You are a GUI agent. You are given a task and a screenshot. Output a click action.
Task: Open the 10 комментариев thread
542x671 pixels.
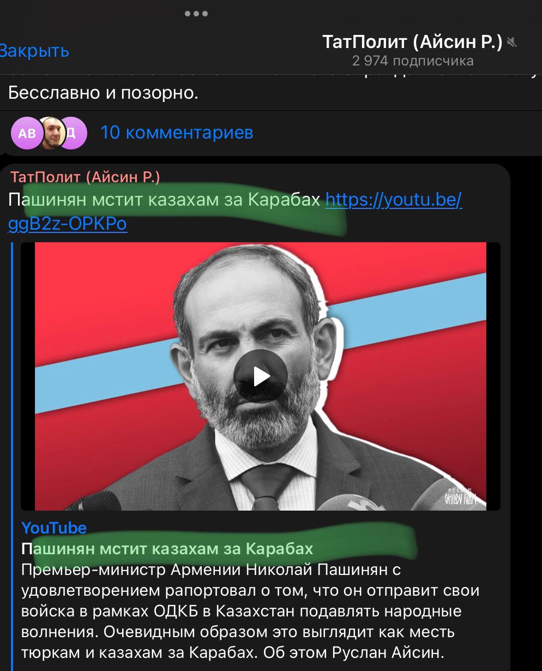click(177, 133)
